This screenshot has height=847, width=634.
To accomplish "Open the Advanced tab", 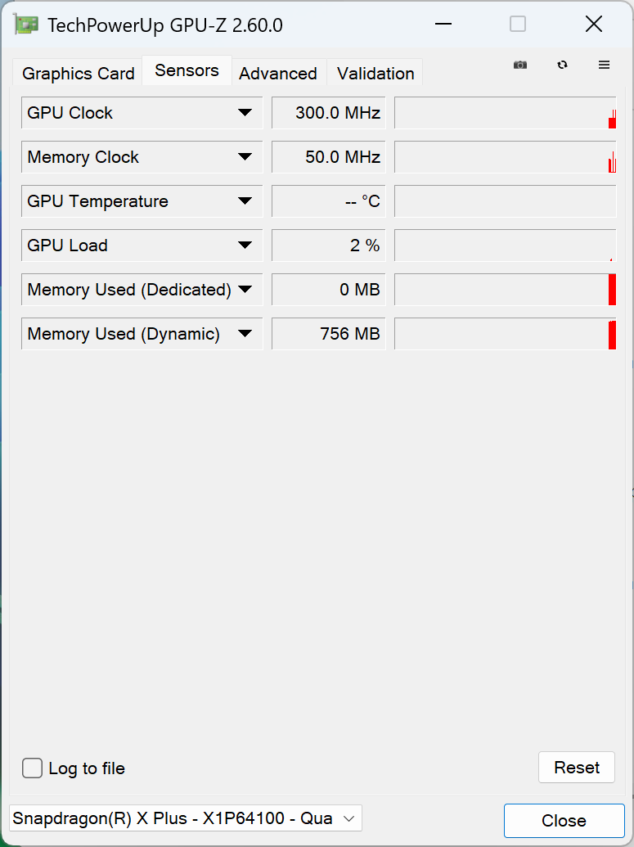I will 278,74.
